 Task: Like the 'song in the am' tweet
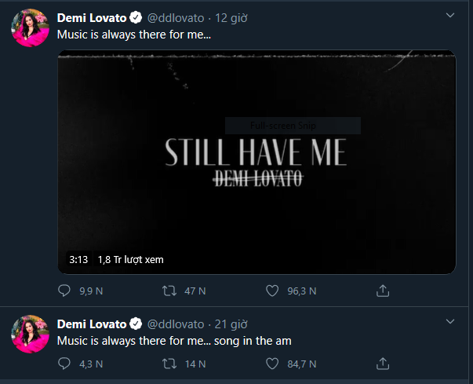(273, 364)
